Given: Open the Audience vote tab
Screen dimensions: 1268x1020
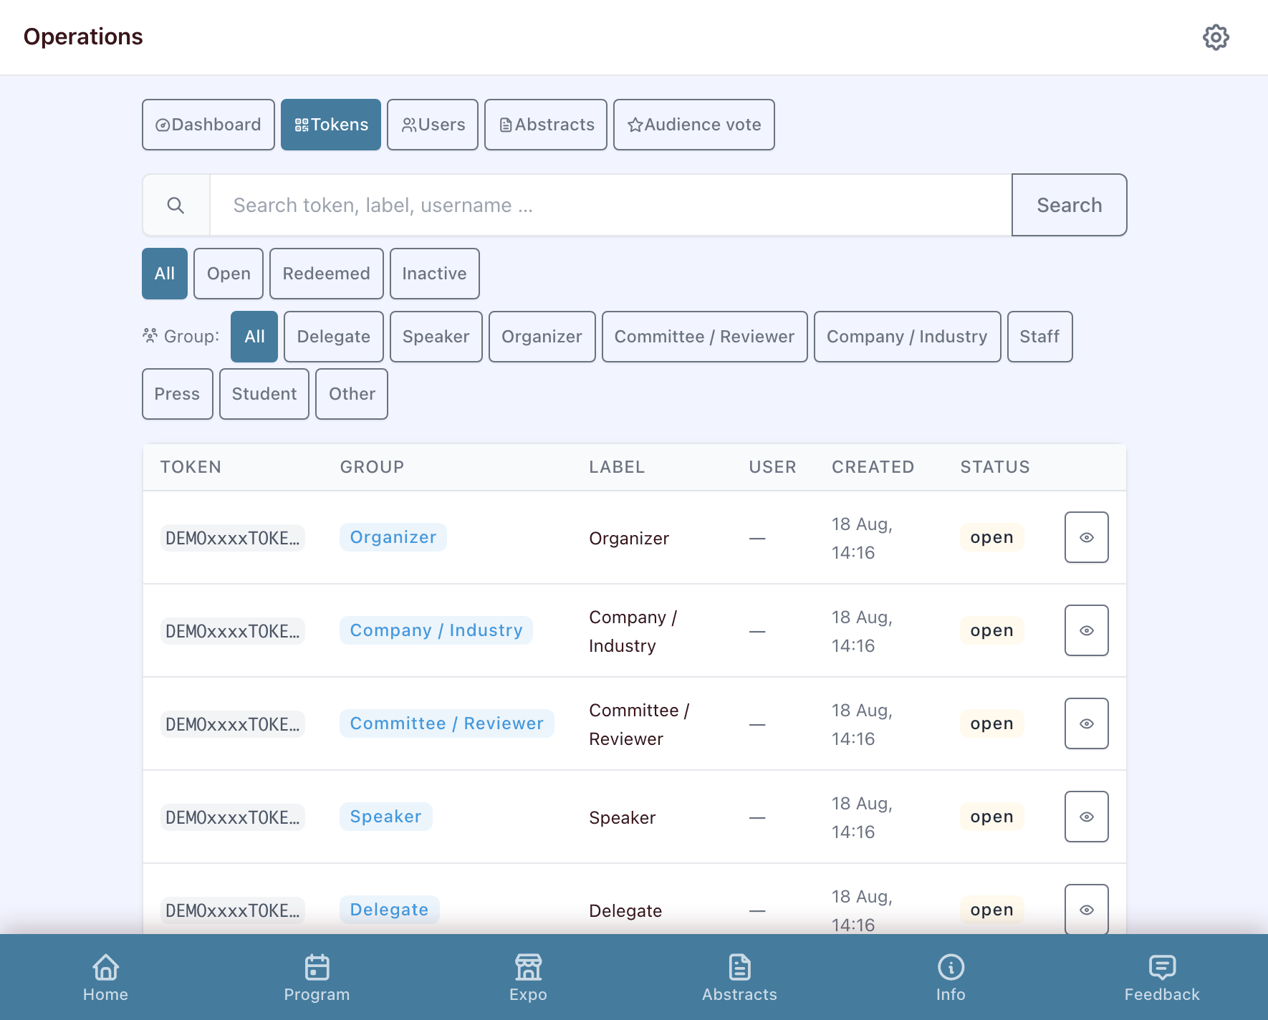Looking at the screenshot, I should [x=694, y=125].
